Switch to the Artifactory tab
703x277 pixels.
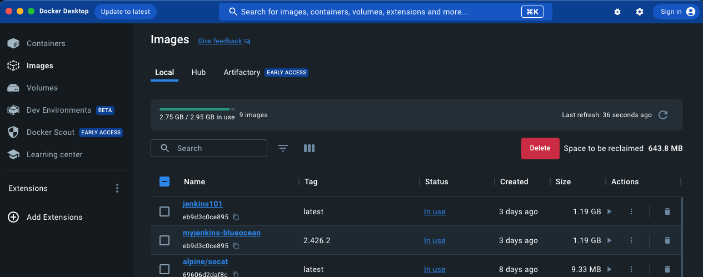[242, 72]
